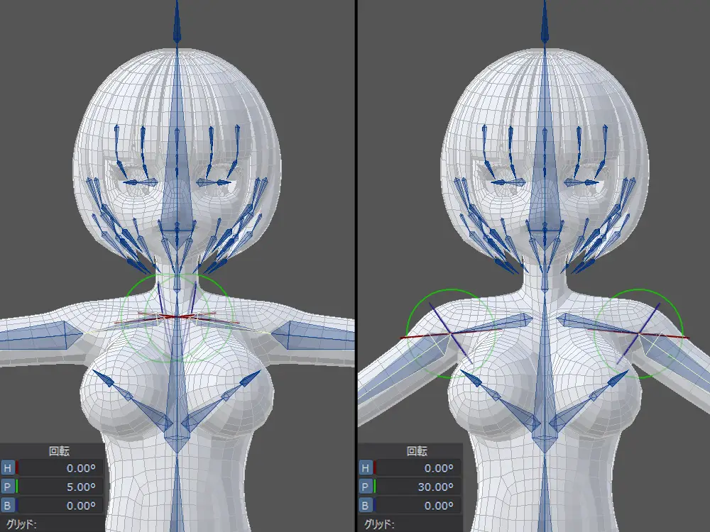Click the pitch field showing 30.00°
The width and height of the screenshot is (710, 532).
[x=417, y=487]
